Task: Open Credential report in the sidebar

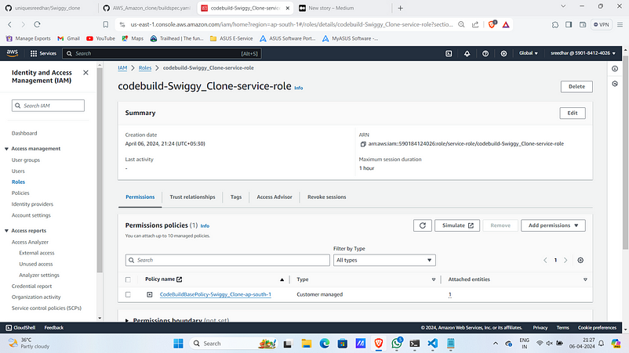Action: click(31, 286)
